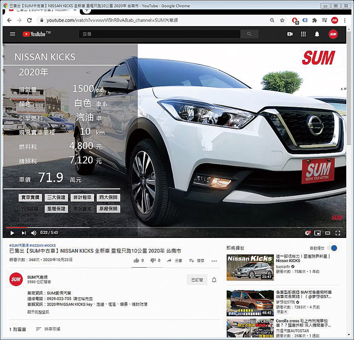The image size is (354, 340).
Task: Open the zoom magnifier in address bar
Action: [272, 21]
